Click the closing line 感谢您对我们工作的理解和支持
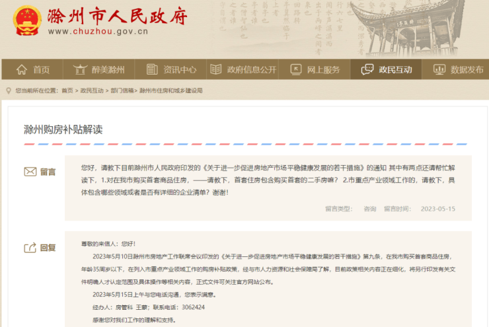This screenshot has width=489, height=327. 134,320
